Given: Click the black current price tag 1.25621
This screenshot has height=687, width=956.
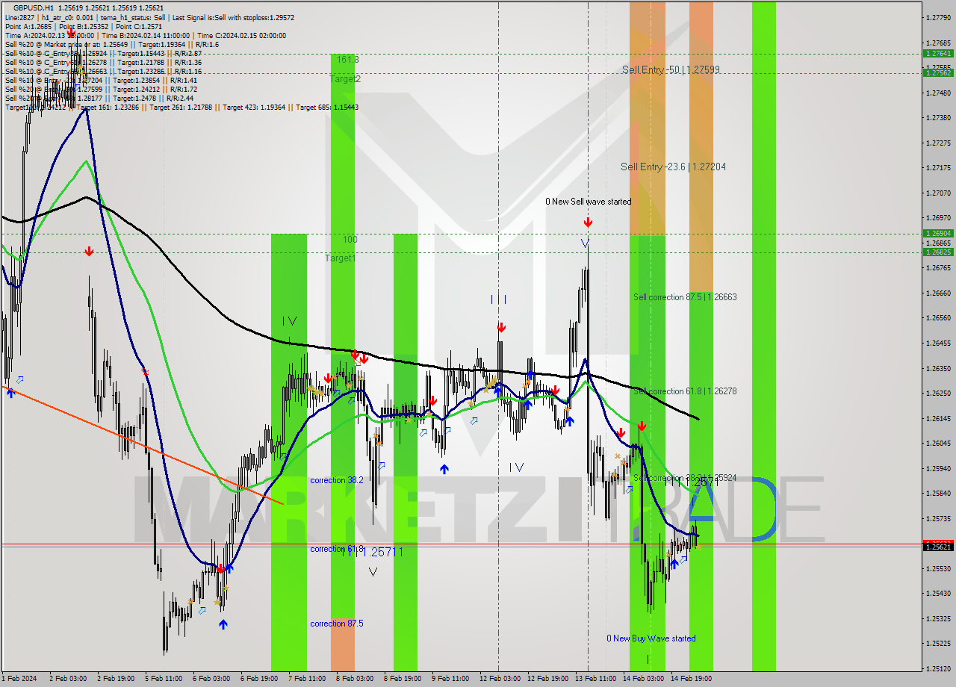Looking at the screenshot, I should tap(938, 547).
